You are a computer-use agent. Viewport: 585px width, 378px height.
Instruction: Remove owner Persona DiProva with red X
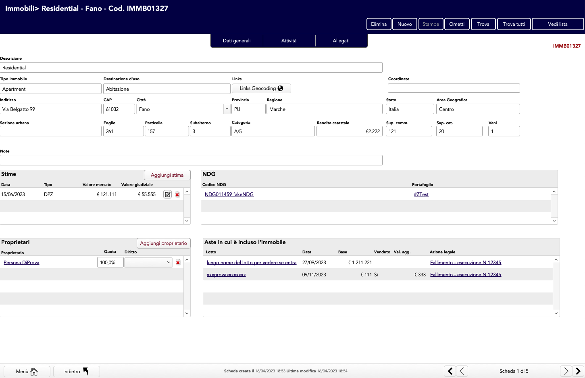178,263
